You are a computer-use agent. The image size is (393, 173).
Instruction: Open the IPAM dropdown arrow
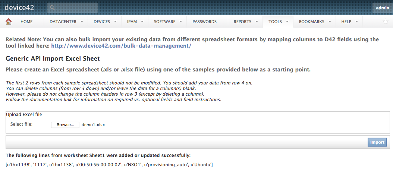[142, 22]
